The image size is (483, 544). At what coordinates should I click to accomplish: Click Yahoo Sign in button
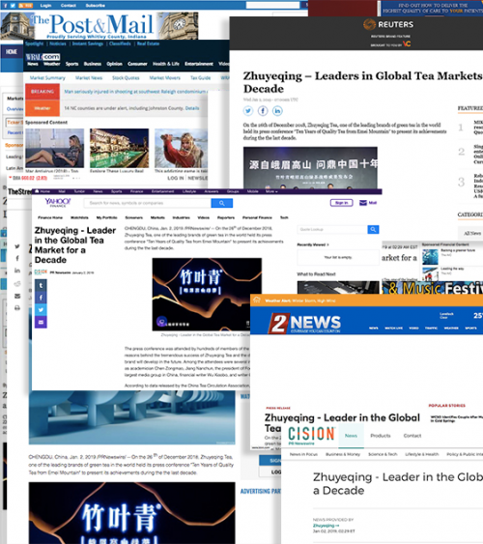coord(342,203)
